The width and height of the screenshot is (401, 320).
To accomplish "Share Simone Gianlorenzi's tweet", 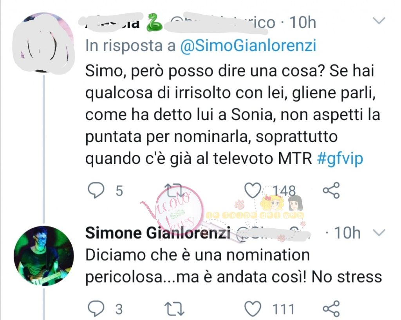I will coord(331,309).
